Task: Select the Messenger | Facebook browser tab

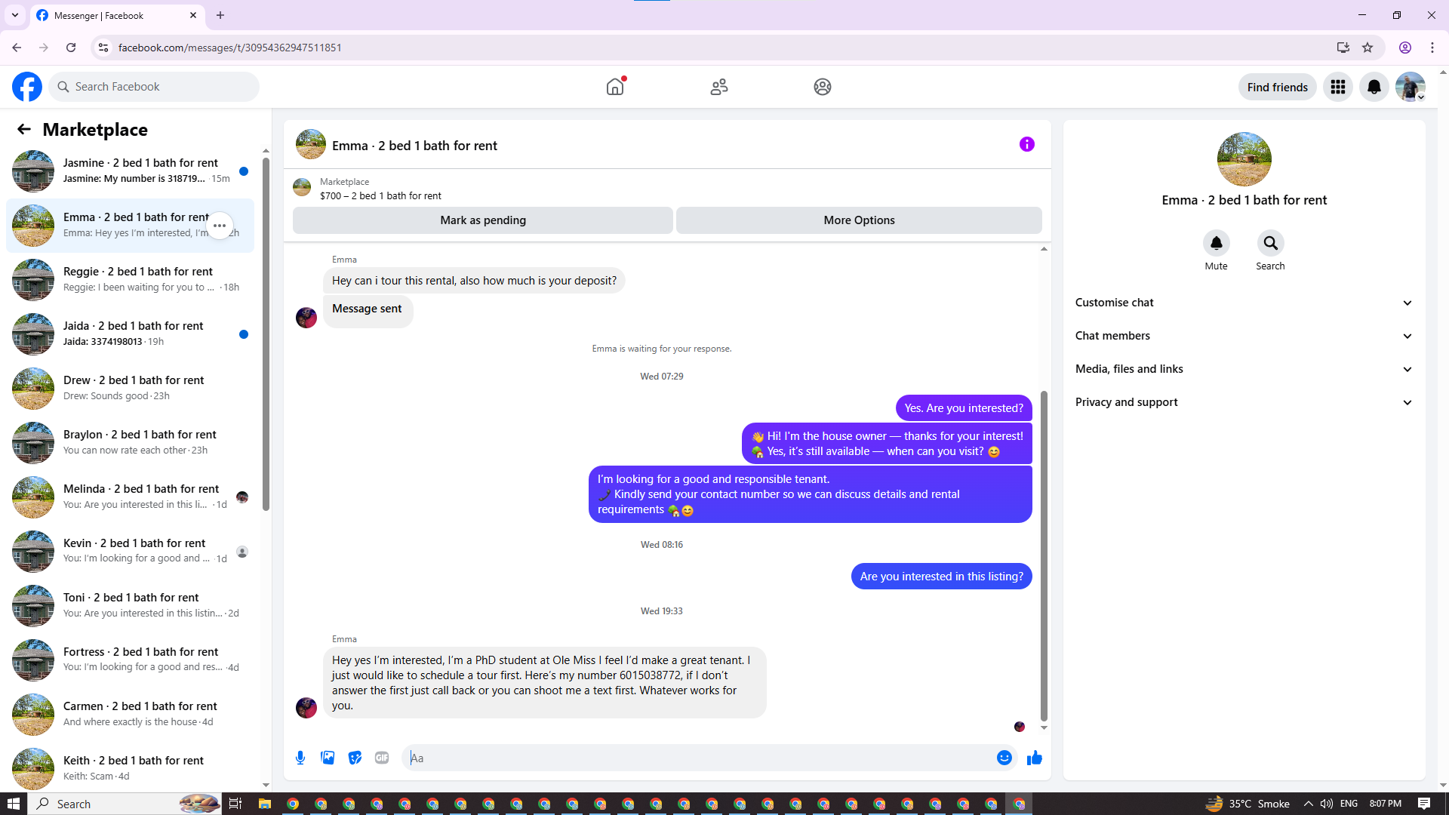Action: [117, 15]
